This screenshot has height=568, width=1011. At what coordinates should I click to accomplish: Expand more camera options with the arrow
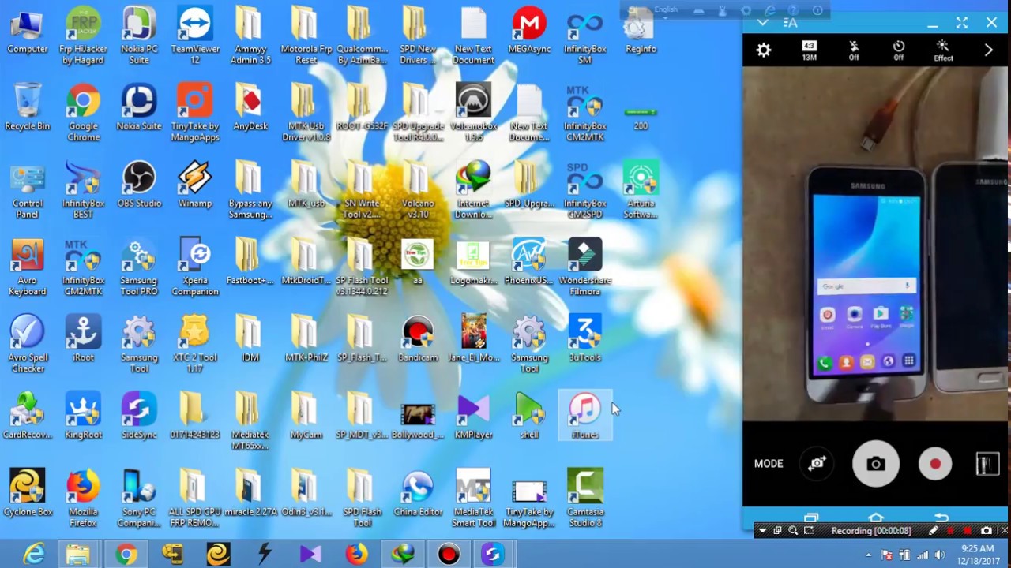coord(988,50)
